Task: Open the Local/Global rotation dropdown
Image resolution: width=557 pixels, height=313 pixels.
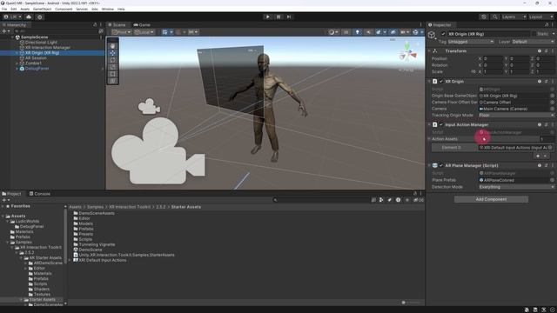Action: [x=144, y=32]
